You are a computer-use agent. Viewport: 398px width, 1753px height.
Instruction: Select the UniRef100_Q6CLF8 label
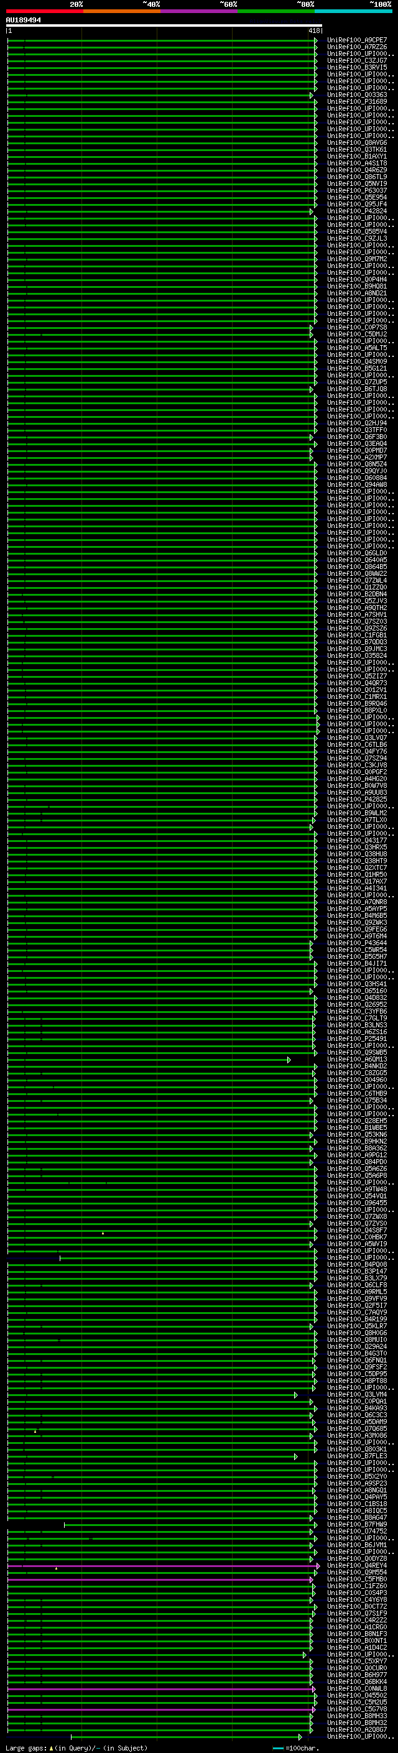click(356, 1285)
